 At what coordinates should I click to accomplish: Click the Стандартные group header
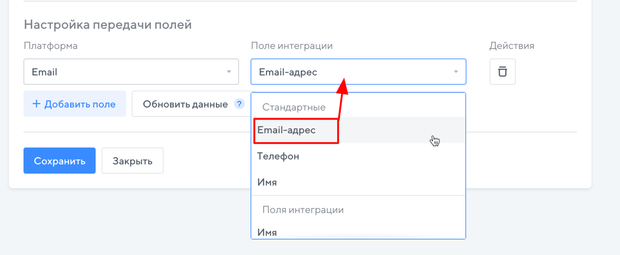(x=294, y=107)
